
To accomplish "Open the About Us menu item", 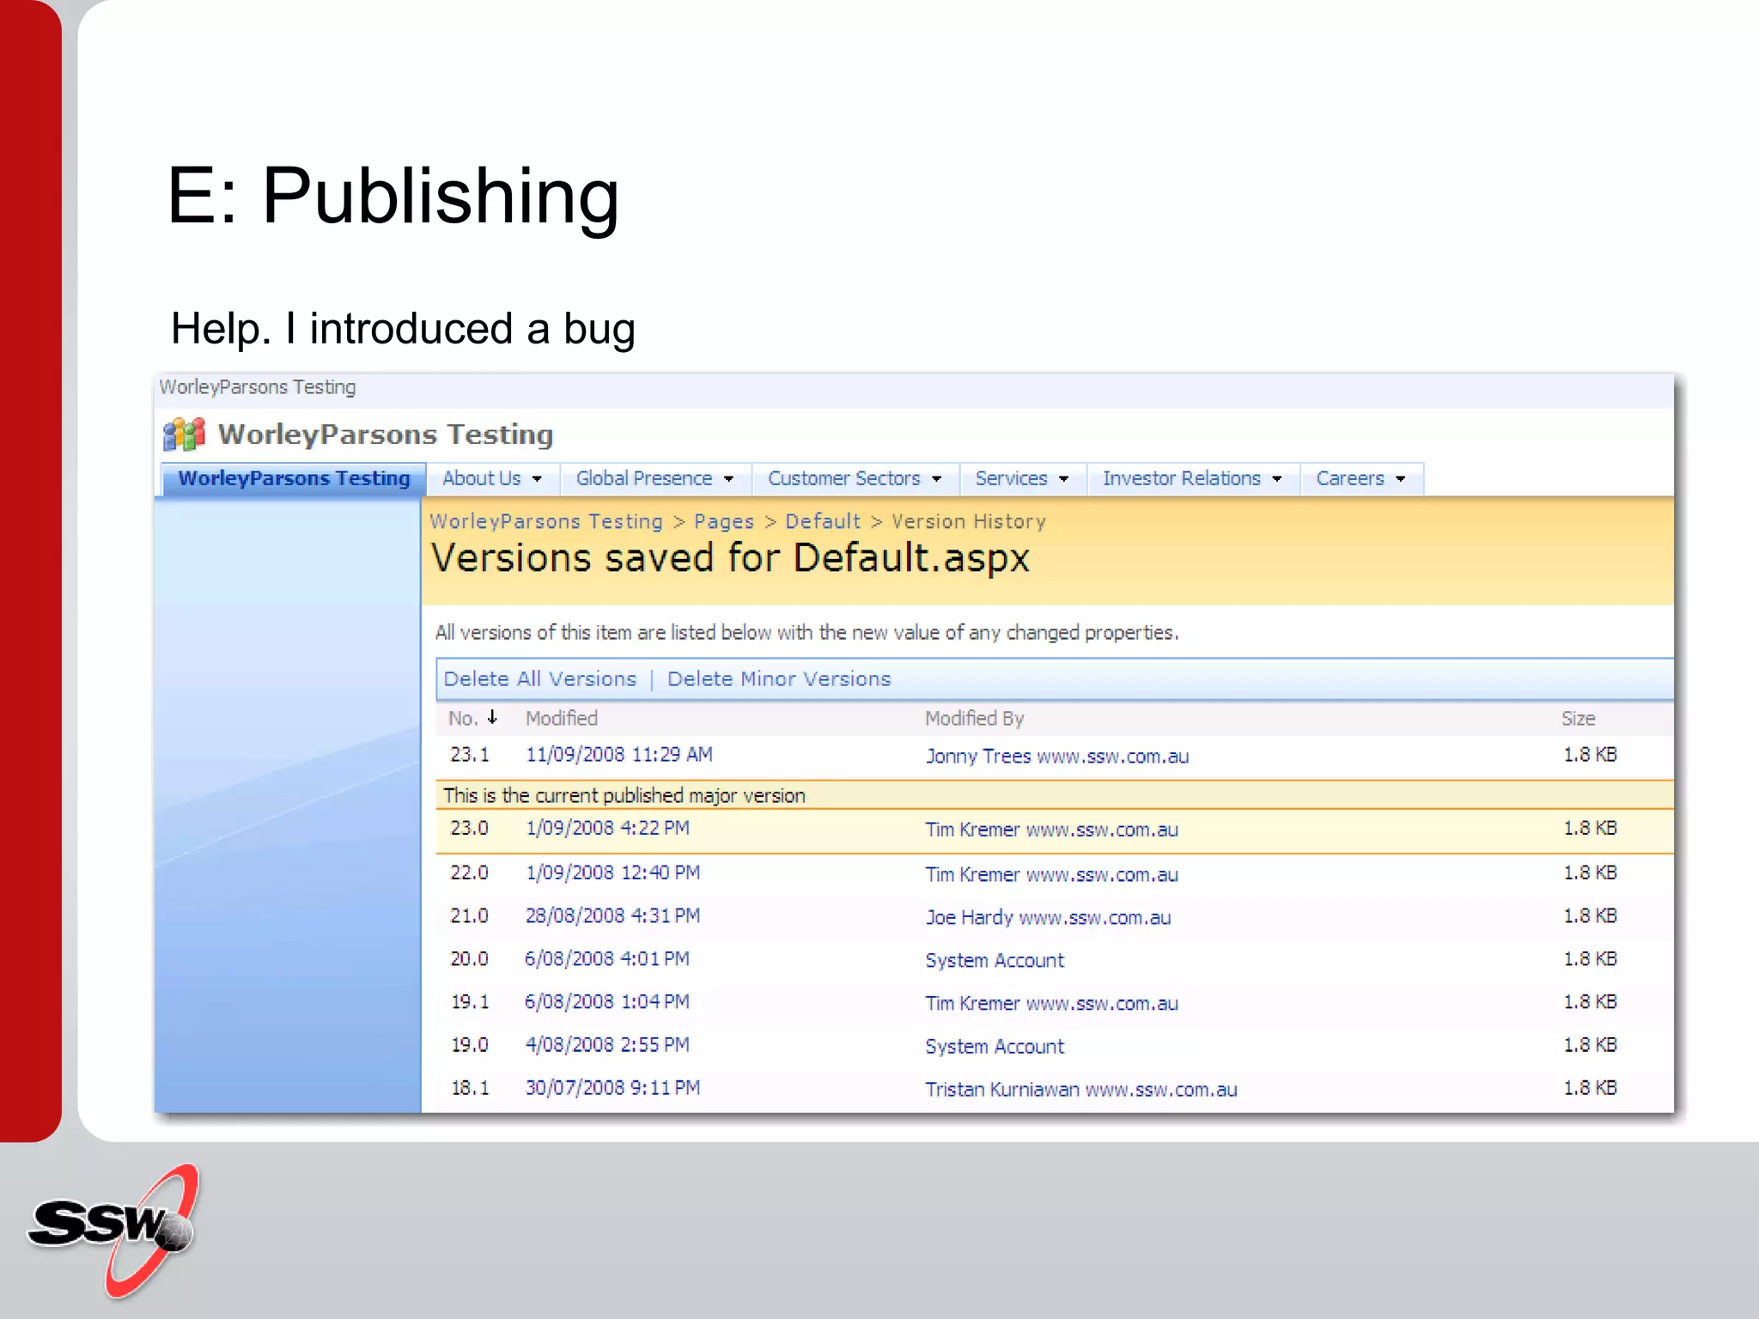I will coord(481,478).
